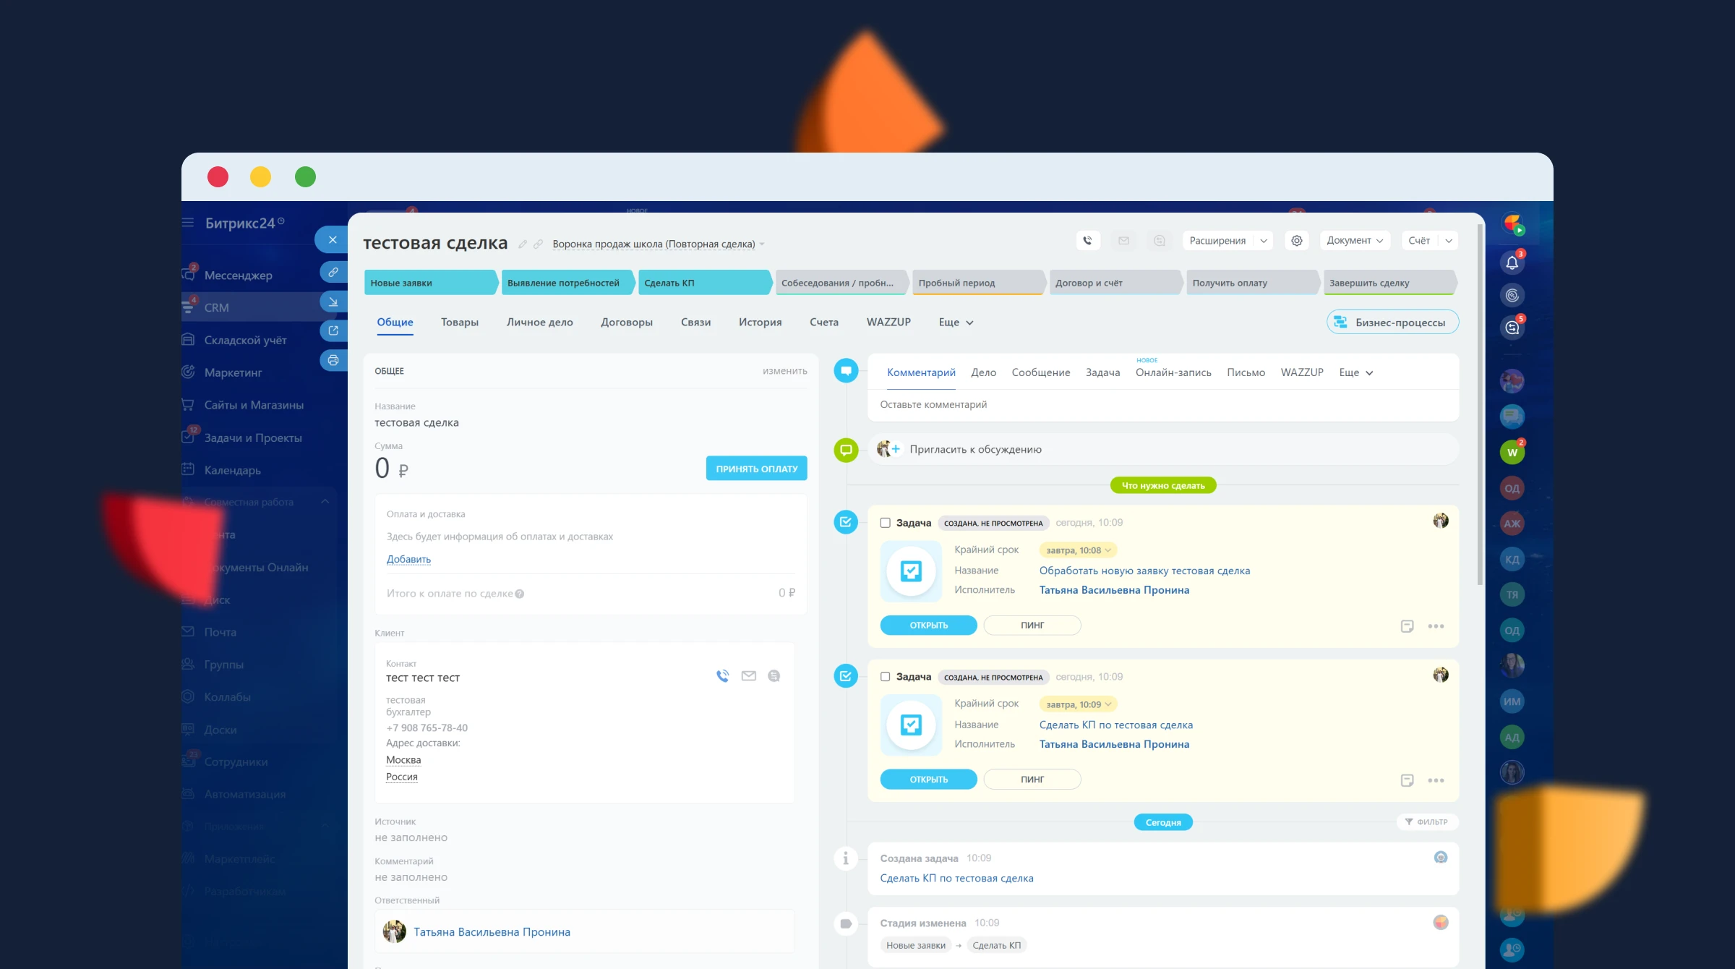Click the edit pencil next to the deal title
The height and width of the screenshot is (969, 1735).
523,244
